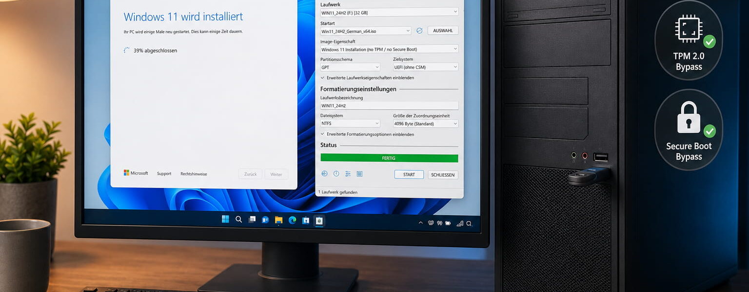
Task: Open the Dateisystem NTFS dropdown
Action: tap(350, 124)
